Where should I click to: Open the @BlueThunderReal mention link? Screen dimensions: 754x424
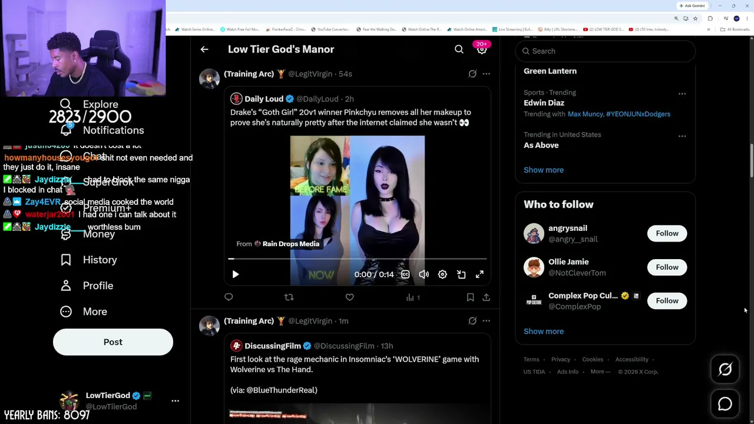point(282,390)
